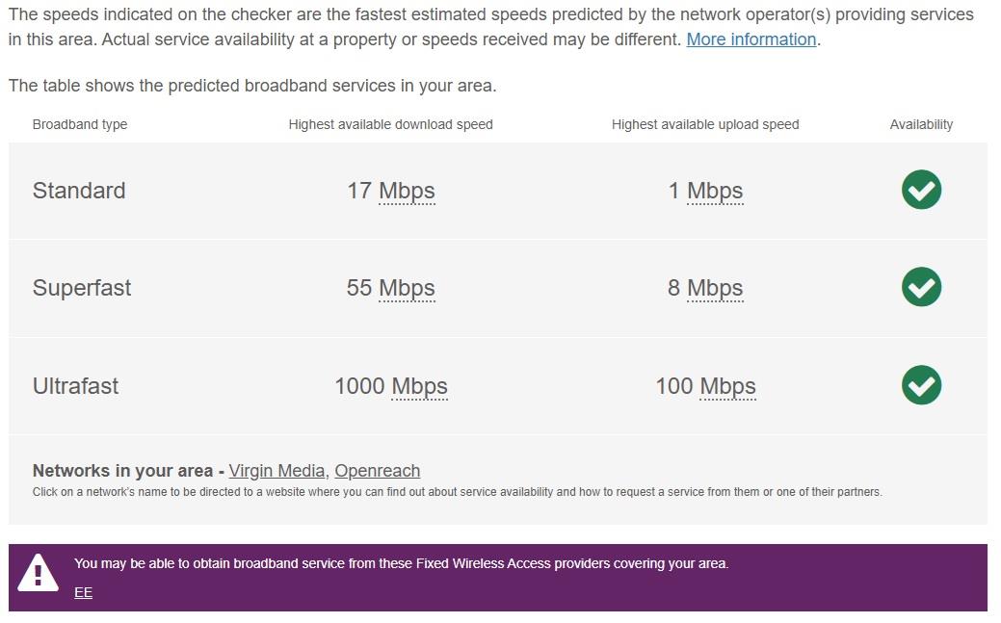1001x623 pixels.
Task: Open the Openreach network link
Action: (377, 471)
